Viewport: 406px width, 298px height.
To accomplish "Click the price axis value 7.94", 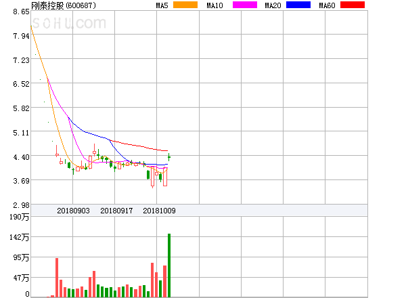I will [21, 36].
